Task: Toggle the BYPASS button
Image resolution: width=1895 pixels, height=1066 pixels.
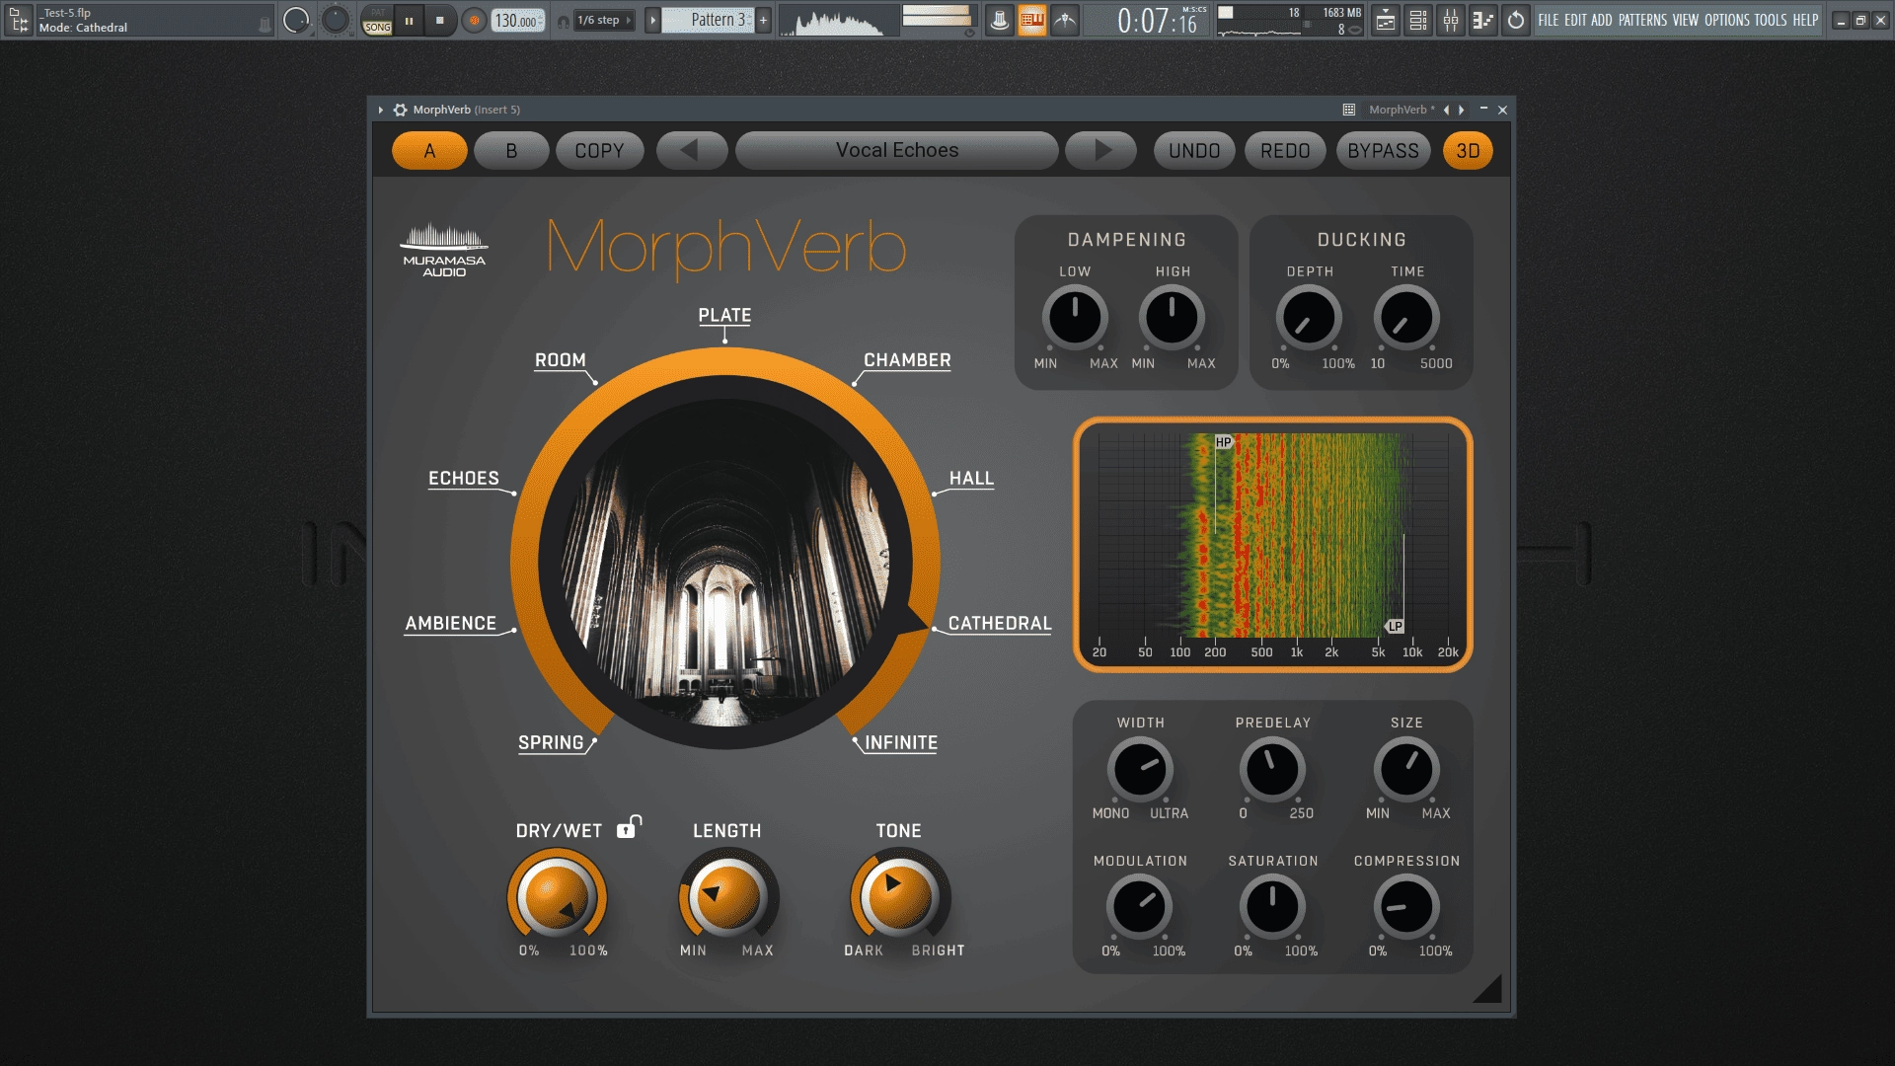Action: coord(1383,150)
